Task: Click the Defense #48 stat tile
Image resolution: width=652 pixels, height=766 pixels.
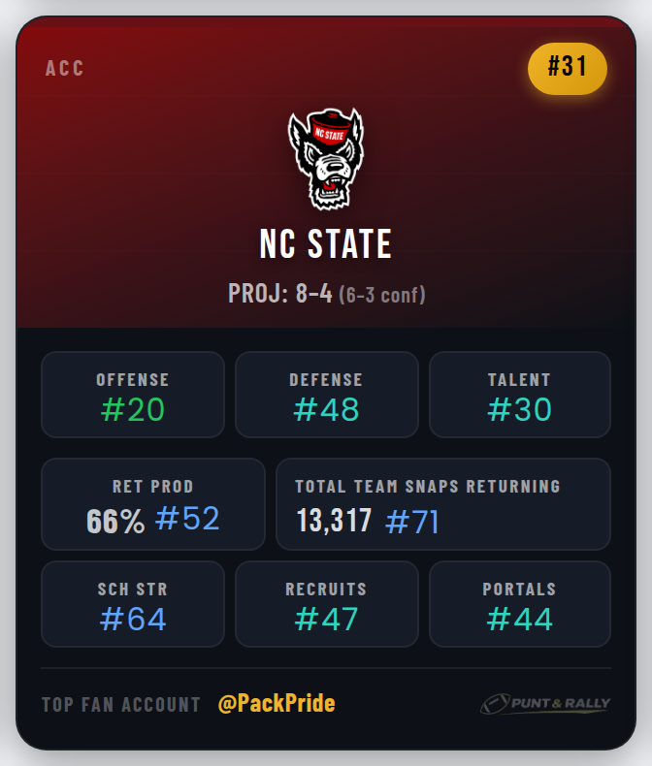Action: pos(327,395)
